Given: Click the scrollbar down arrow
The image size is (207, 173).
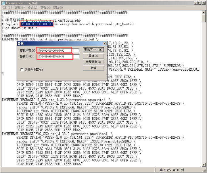Looking at the screenshot, I should click(x=204, y=165).
